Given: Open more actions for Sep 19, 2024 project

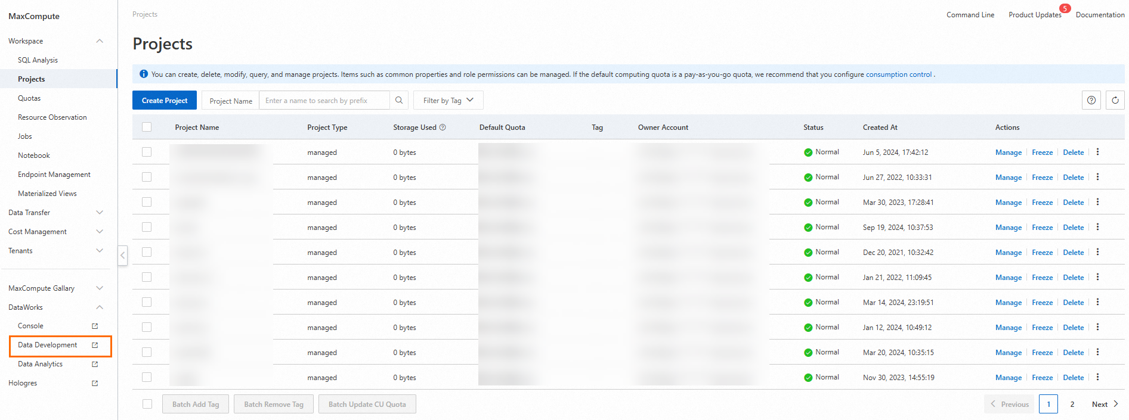Looking at the screenshot, I should click(x=1097, y=227).
